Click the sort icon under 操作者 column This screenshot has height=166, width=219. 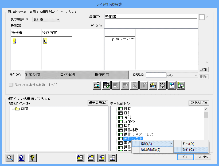click(14, 41)
